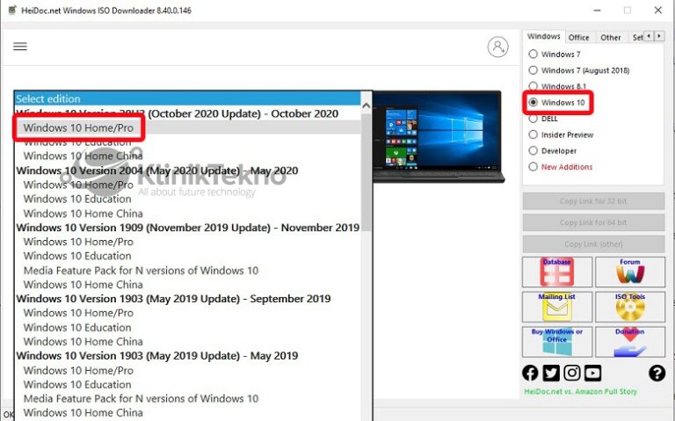Visit the YouTube channel icon
The width and height of the screenshot is (675, 421).
click(x=592, y=373)
